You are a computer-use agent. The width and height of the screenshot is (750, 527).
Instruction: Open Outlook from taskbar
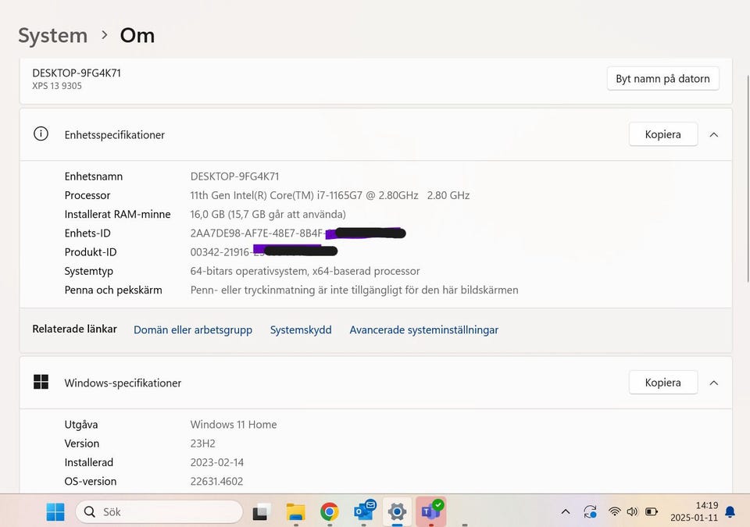365,511
